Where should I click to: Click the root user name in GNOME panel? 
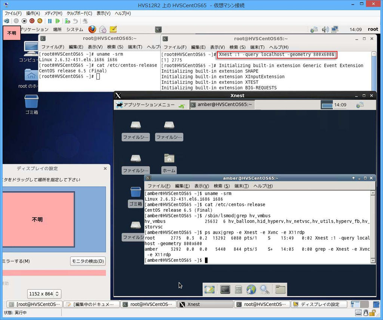[373, 29]
